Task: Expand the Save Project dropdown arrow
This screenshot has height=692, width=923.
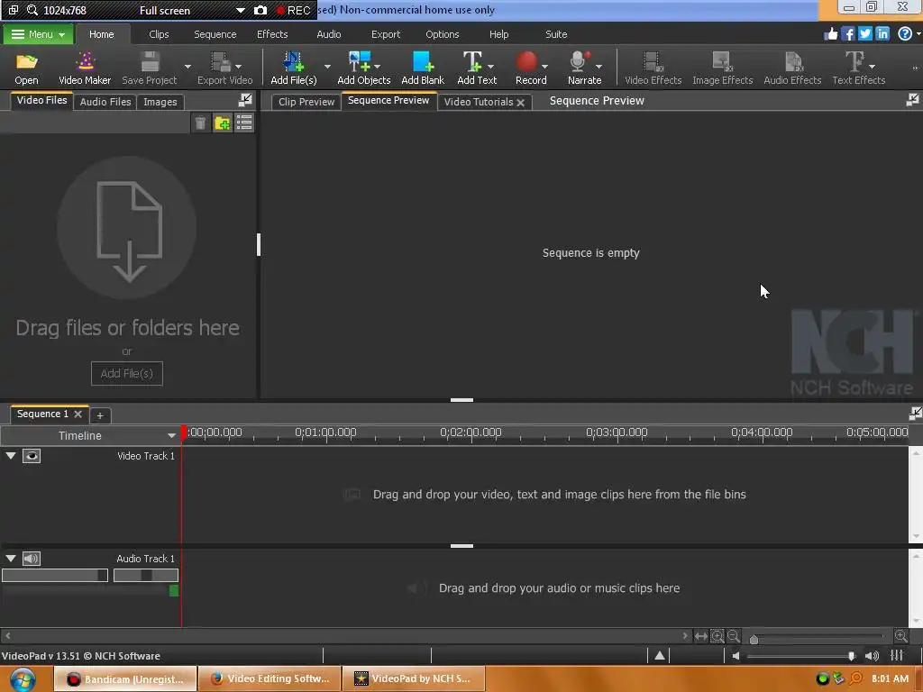Action: [187, 67]
